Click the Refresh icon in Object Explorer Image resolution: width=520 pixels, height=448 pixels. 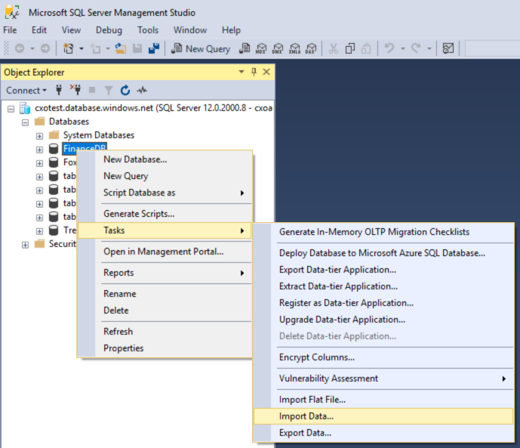coord(125,90)
